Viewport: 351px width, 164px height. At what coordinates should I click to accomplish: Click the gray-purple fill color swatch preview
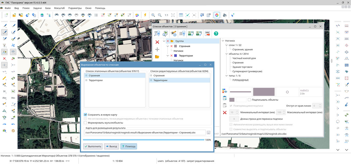(x=264, y=92)
